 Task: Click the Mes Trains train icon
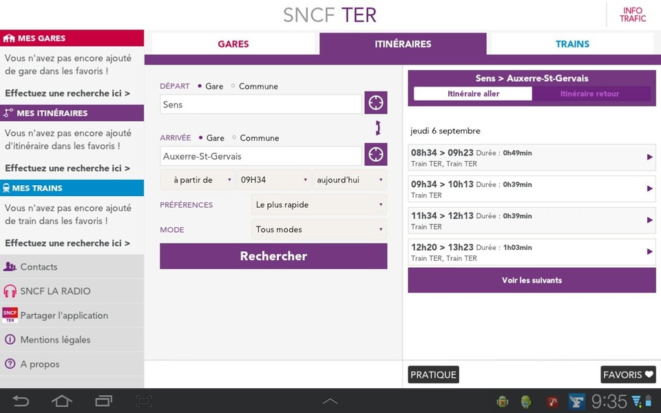point(6,188)
